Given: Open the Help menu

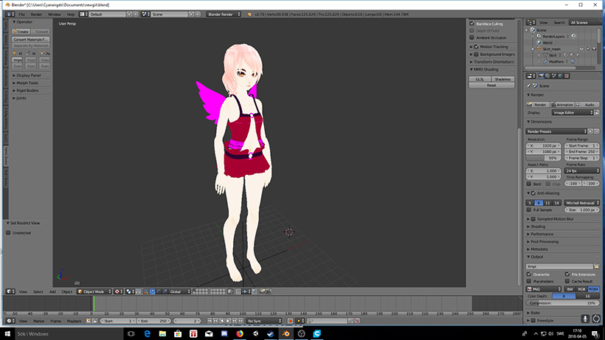Looking at the screenshot, I should pos(71,14).
